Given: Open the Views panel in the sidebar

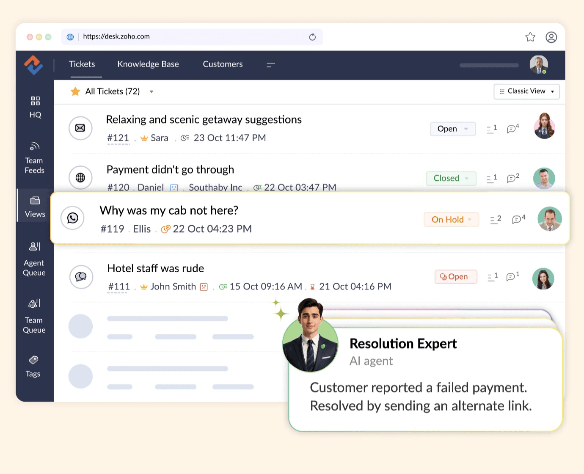Looking at the screenshot, I should coord(34,206).
